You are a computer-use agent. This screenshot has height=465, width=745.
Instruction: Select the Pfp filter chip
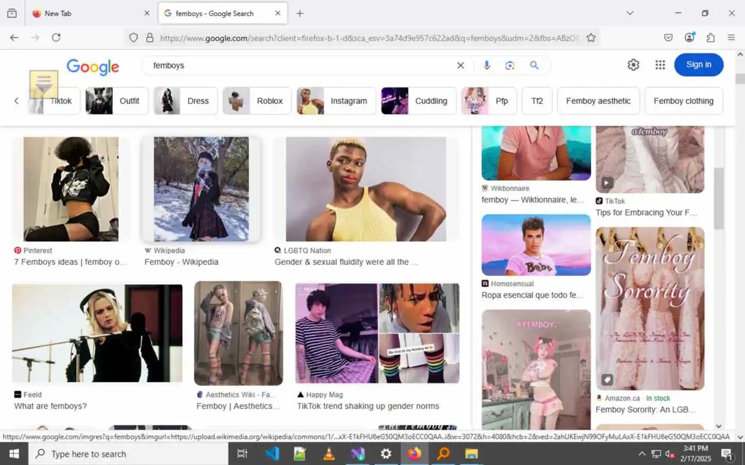pyautogui.click(x=489, y=101)
